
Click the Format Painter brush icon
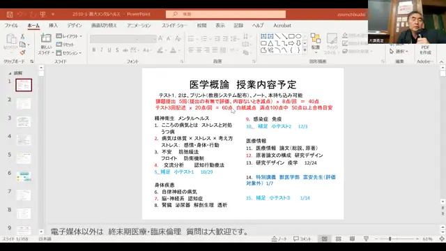[x=22, y=53]
